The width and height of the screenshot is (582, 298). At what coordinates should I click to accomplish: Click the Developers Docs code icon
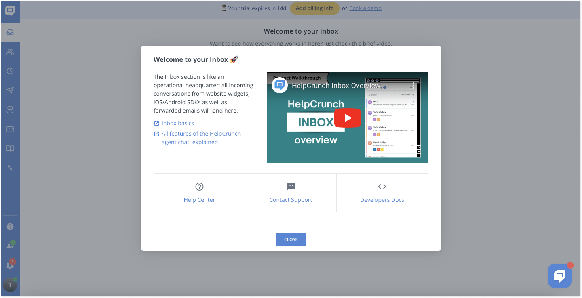382,187
